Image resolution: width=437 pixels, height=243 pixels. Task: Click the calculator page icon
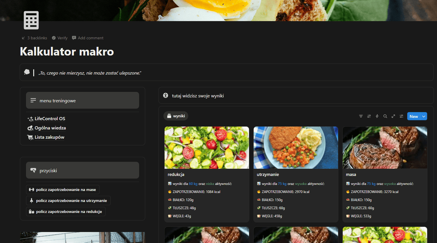[x=31, y=20]
